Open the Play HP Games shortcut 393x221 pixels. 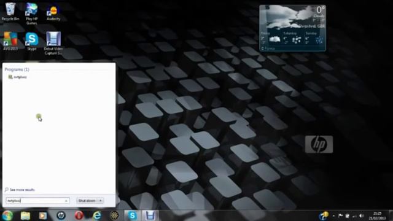pyautogui.click(x=31, y=14)
